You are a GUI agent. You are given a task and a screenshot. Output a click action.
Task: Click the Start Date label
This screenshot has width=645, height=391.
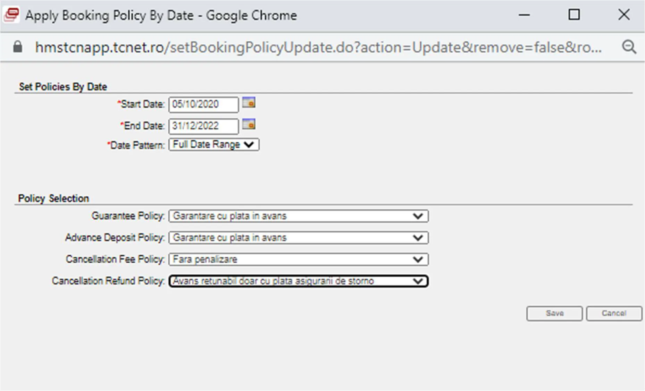141,104
